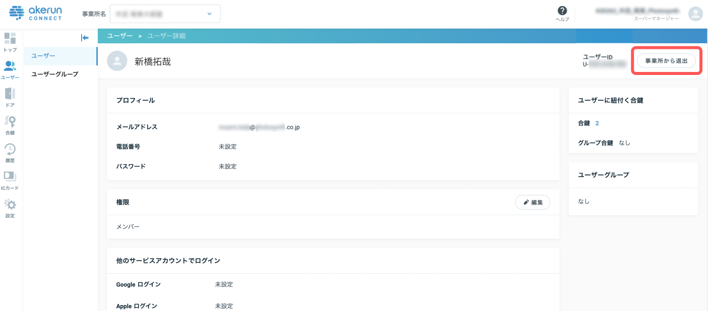Click the Akerun Connect logo
This screenshot has width=708, height=311.
point(36,13)
